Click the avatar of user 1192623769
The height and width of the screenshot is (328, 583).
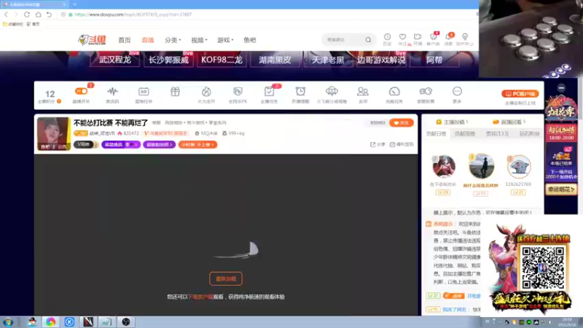pos(519,167)
